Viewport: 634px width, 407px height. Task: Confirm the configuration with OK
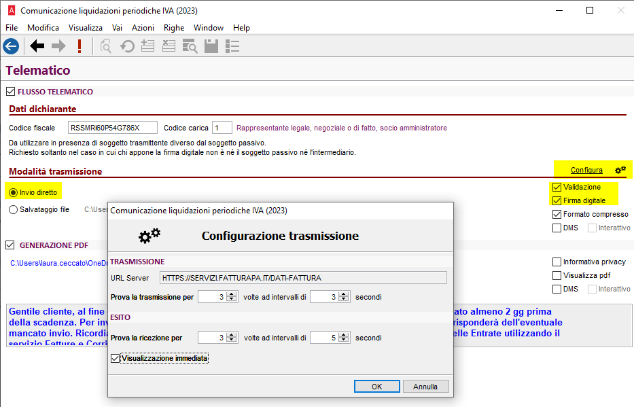(377, 387)
